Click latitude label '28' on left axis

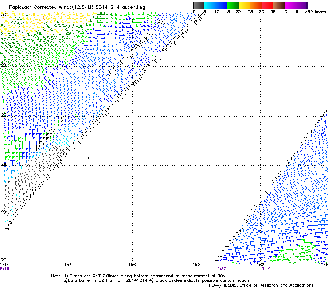pyautogui.click(x=4, y=65)
